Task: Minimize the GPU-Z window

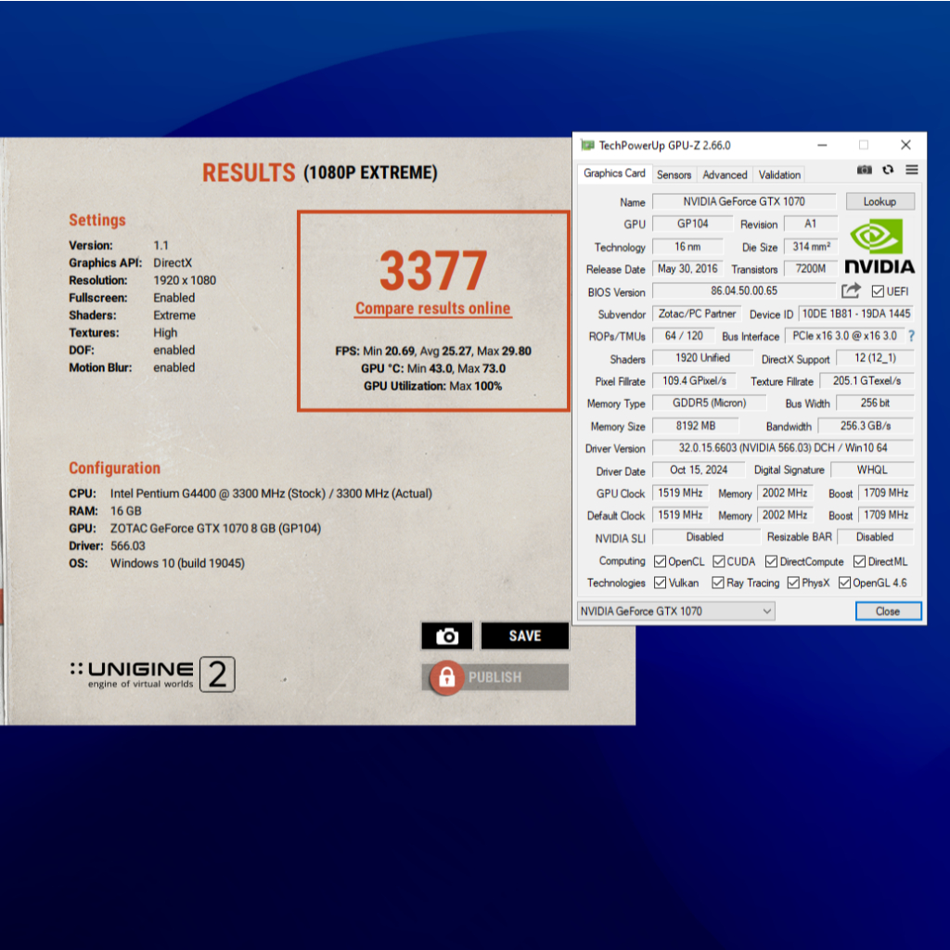Action: click(822, 146)
